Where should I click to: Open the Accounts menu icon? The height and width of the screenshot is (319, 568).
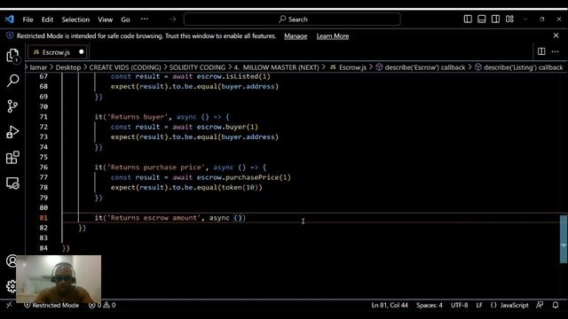[x=12, y=261]
